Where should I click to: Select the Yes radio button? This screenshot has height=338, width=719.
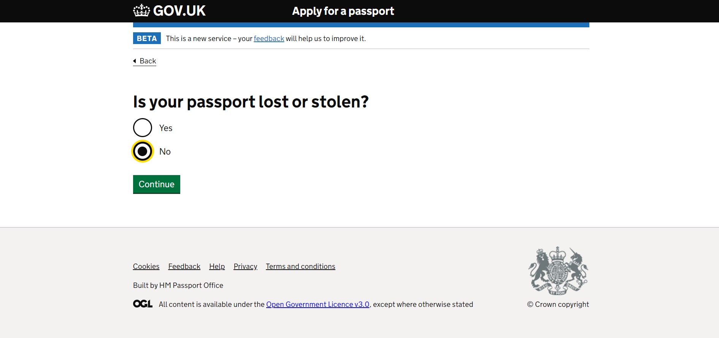[x=143, y=128]
